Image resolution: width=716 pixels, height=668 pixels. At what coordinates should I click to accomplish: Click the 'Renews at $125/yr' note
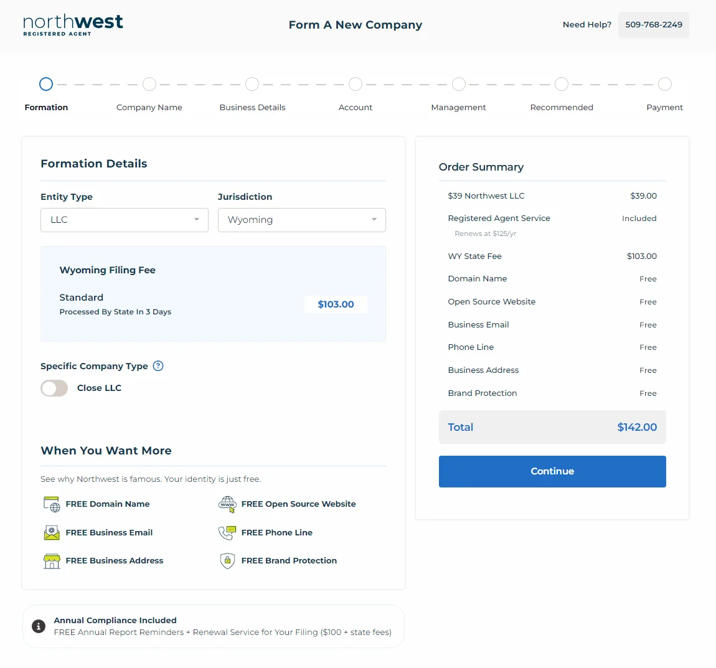tap(486, 234)
